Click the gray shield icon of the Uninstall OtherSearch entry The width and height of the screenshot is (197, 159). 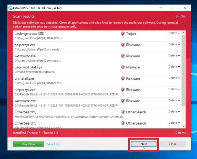123,112
